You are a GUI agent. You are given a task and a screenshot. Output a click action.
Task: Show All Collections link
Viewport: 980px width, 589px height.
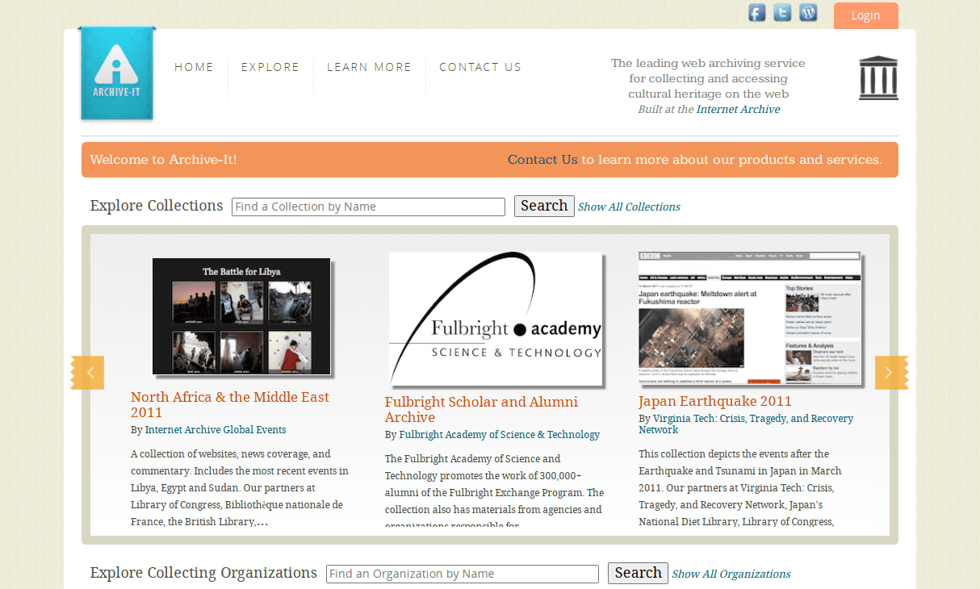(629, 207)
